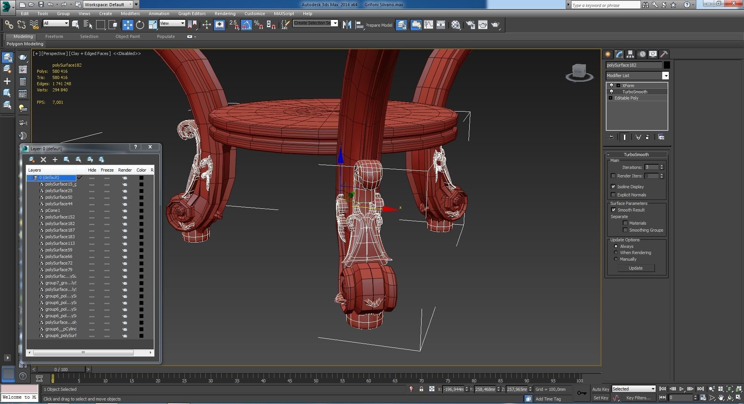The image size is (744, 404).
Task: Click the Unlink Selection icon
Action: point(22,25)
